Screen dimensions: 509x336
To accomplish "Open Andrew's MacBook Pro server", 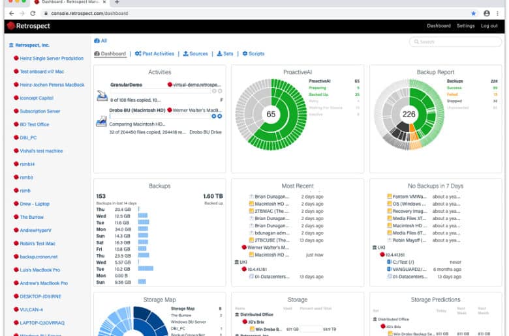I will pyautogui.click(x=44, y=283).
